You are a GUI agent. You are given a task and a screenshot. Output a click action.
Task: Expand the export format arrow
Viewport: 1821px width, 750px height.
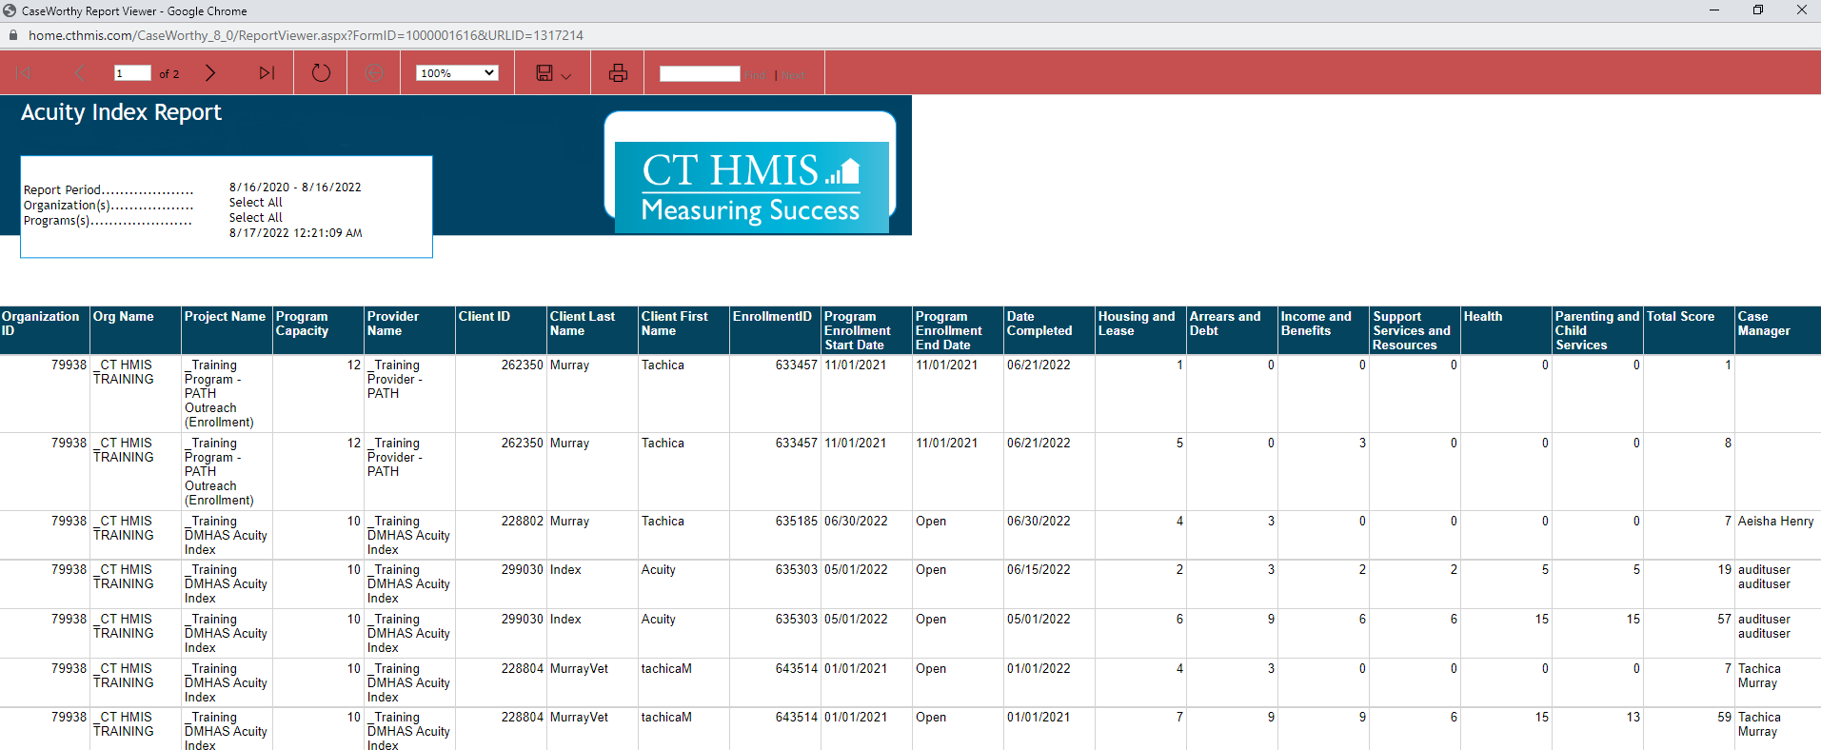tap(566, 76)
